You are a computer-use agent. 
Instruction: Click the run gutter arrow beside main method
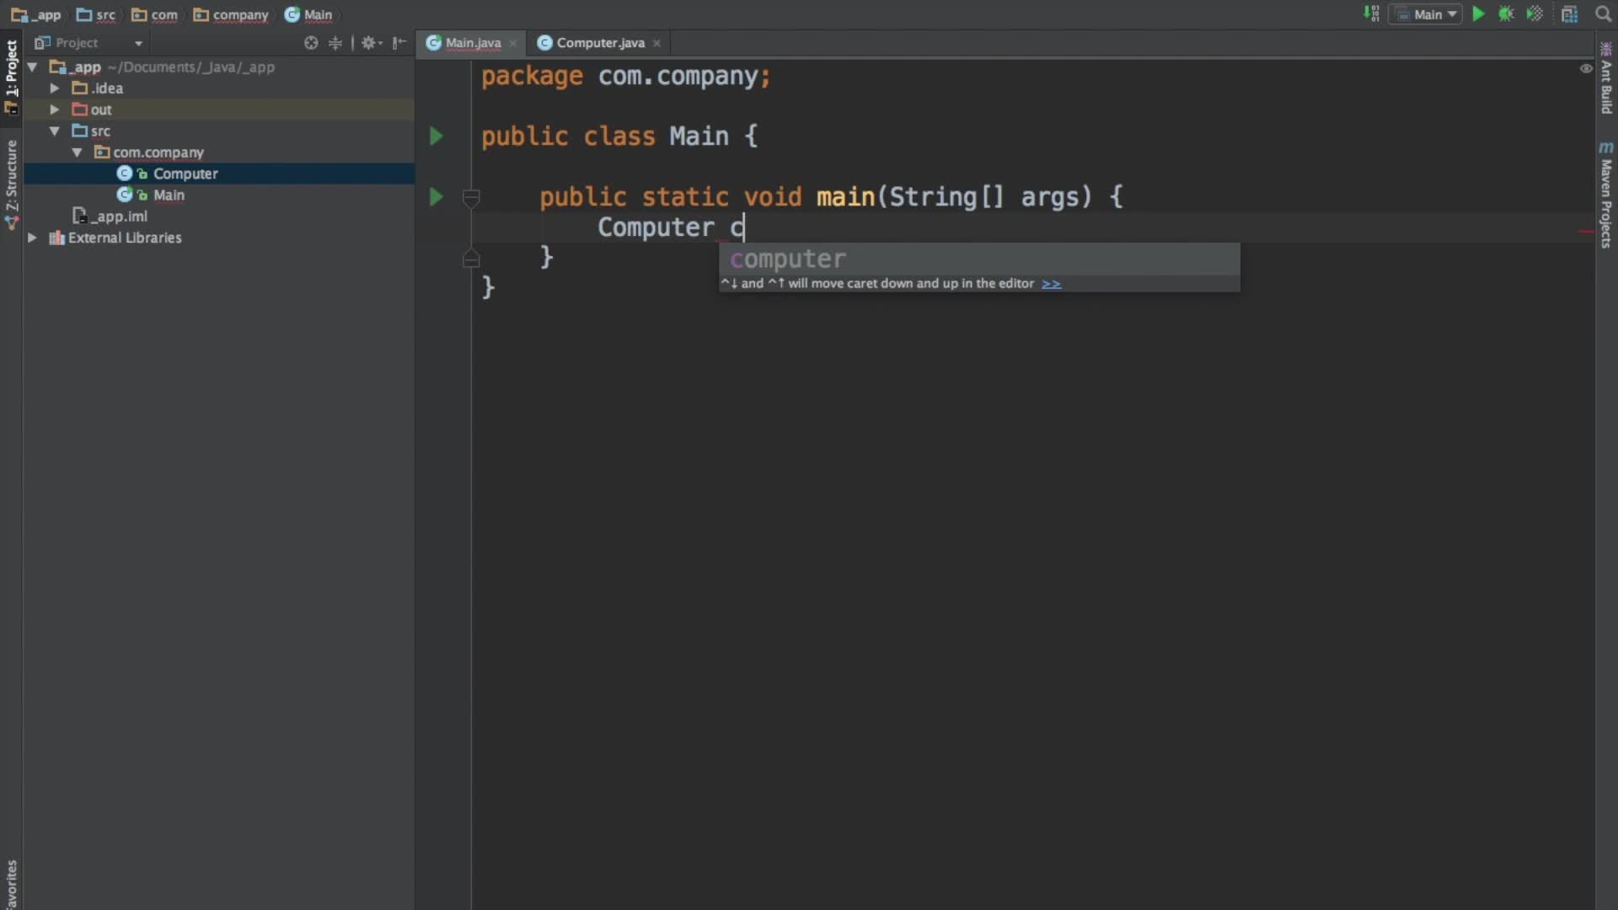(436, 196)
